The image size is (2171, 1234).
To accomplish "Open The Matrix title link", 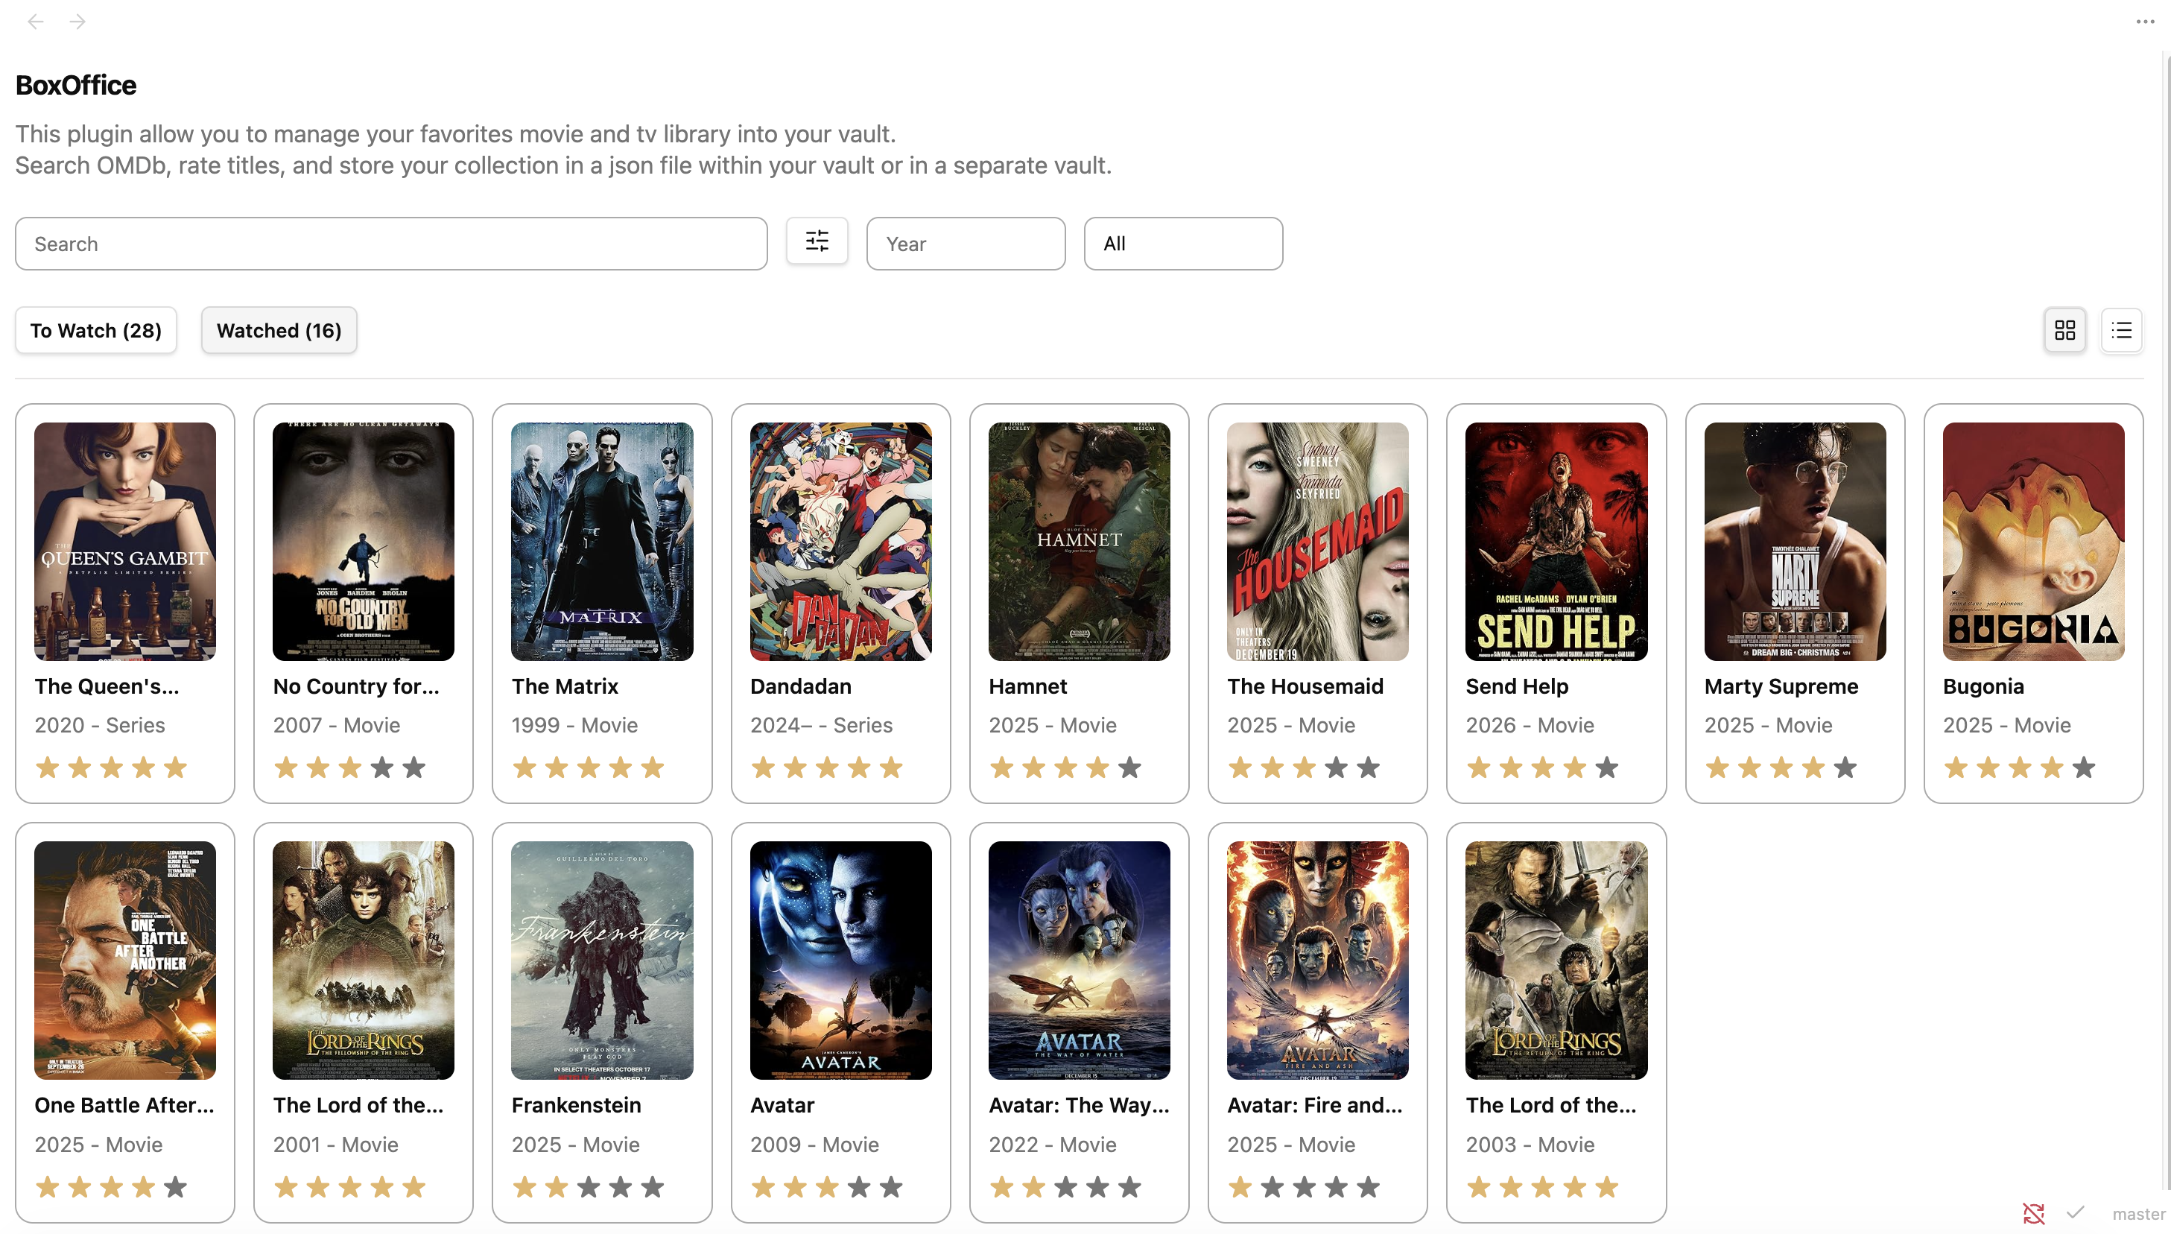I will tap(565, 686).
